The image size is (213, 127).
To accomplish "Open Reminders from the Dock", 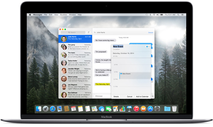I will 88,109.
